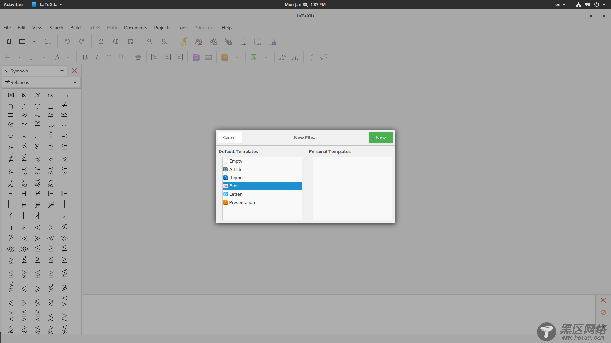The width and height of the screenshot is (611, 343).
Task: Expand the Relations category dropdown
Action: coord(75,82)
